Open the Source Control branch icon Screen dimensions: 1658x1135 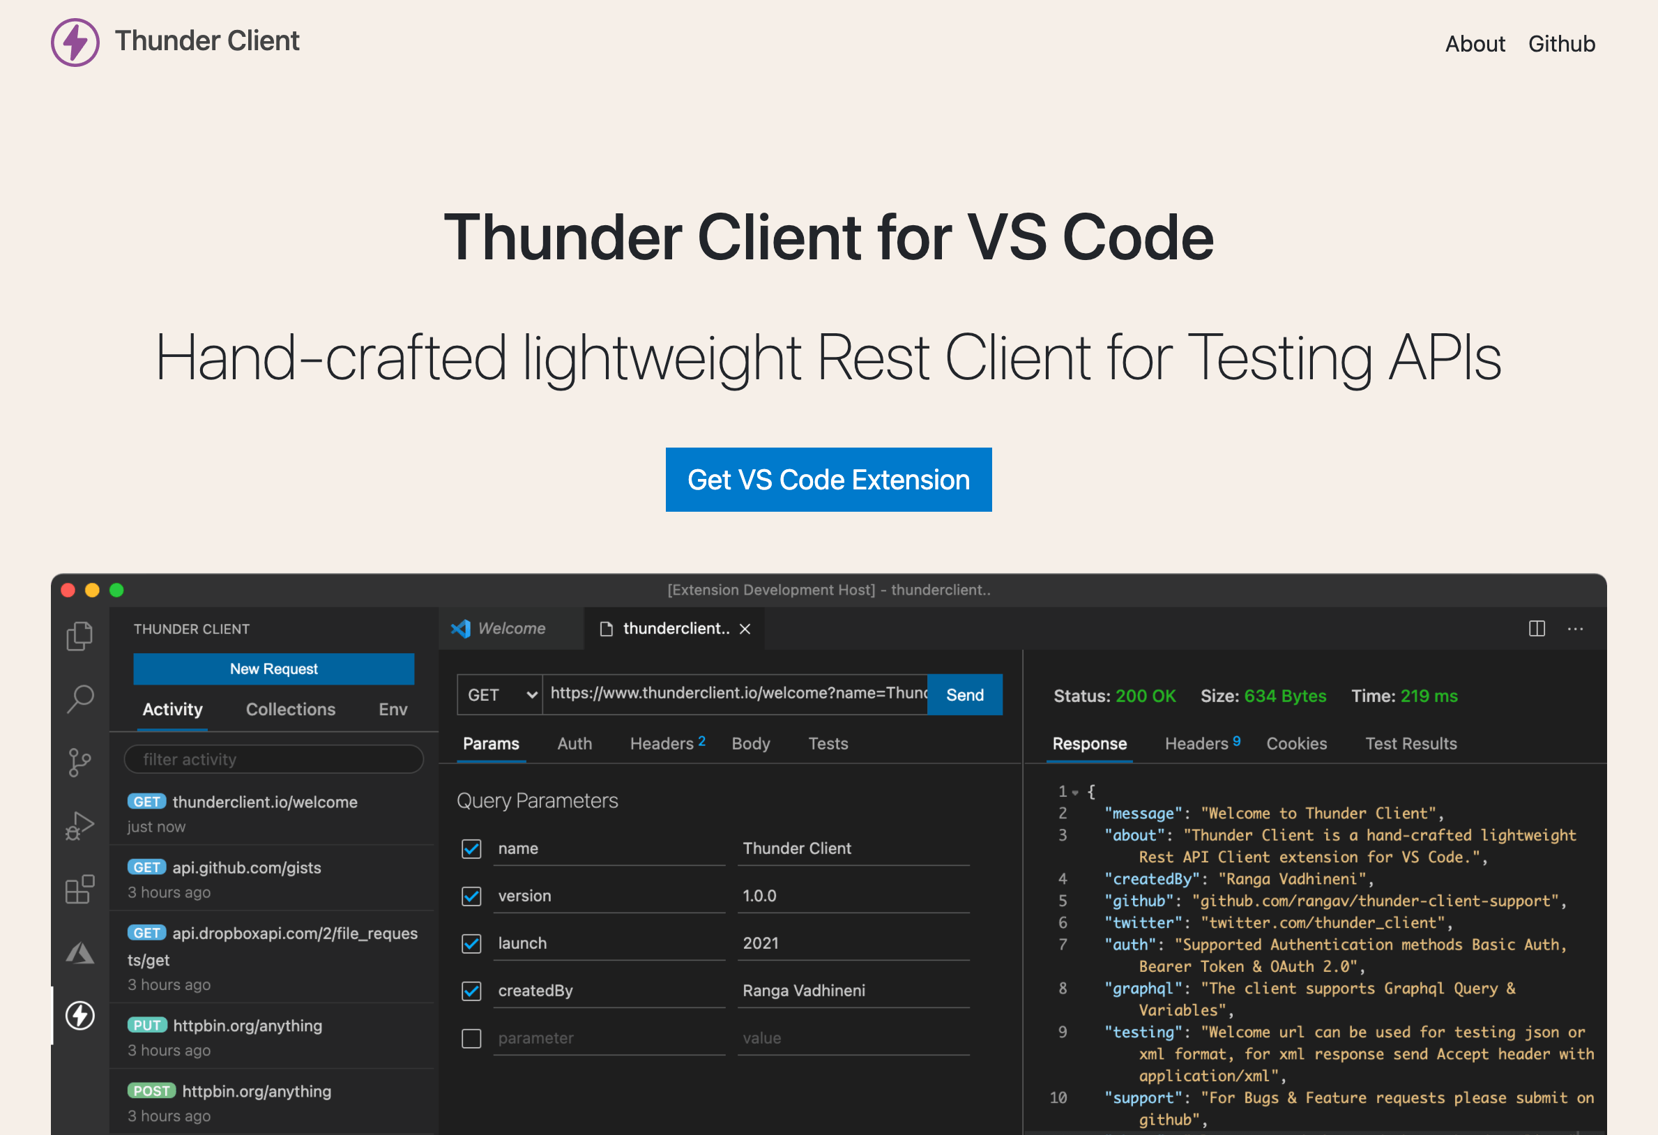pyautogui.click(x=79, y=762)
